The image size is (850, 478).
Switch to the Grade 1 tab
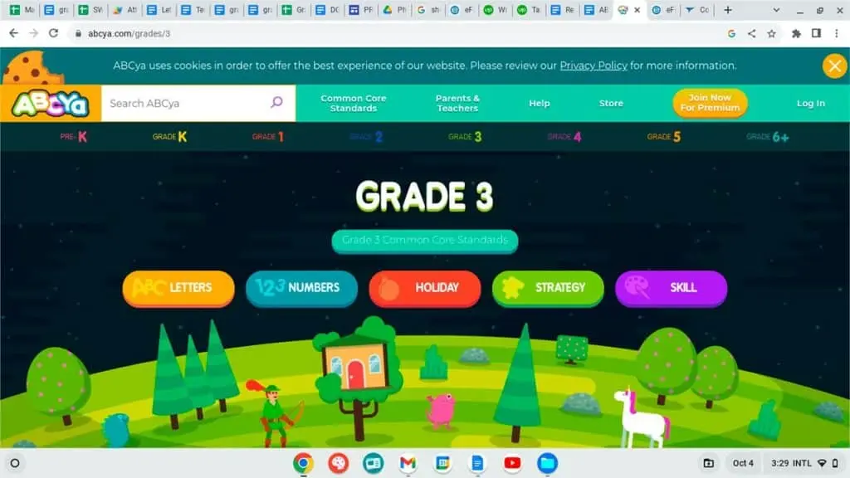pos(268,137)
